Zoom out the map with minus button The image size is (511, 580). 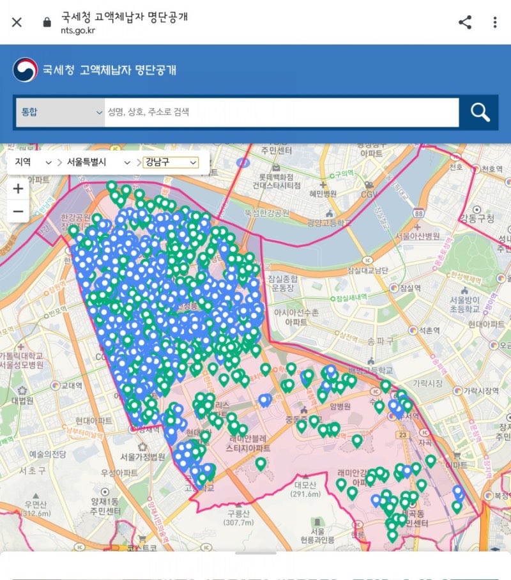[18, 211]
